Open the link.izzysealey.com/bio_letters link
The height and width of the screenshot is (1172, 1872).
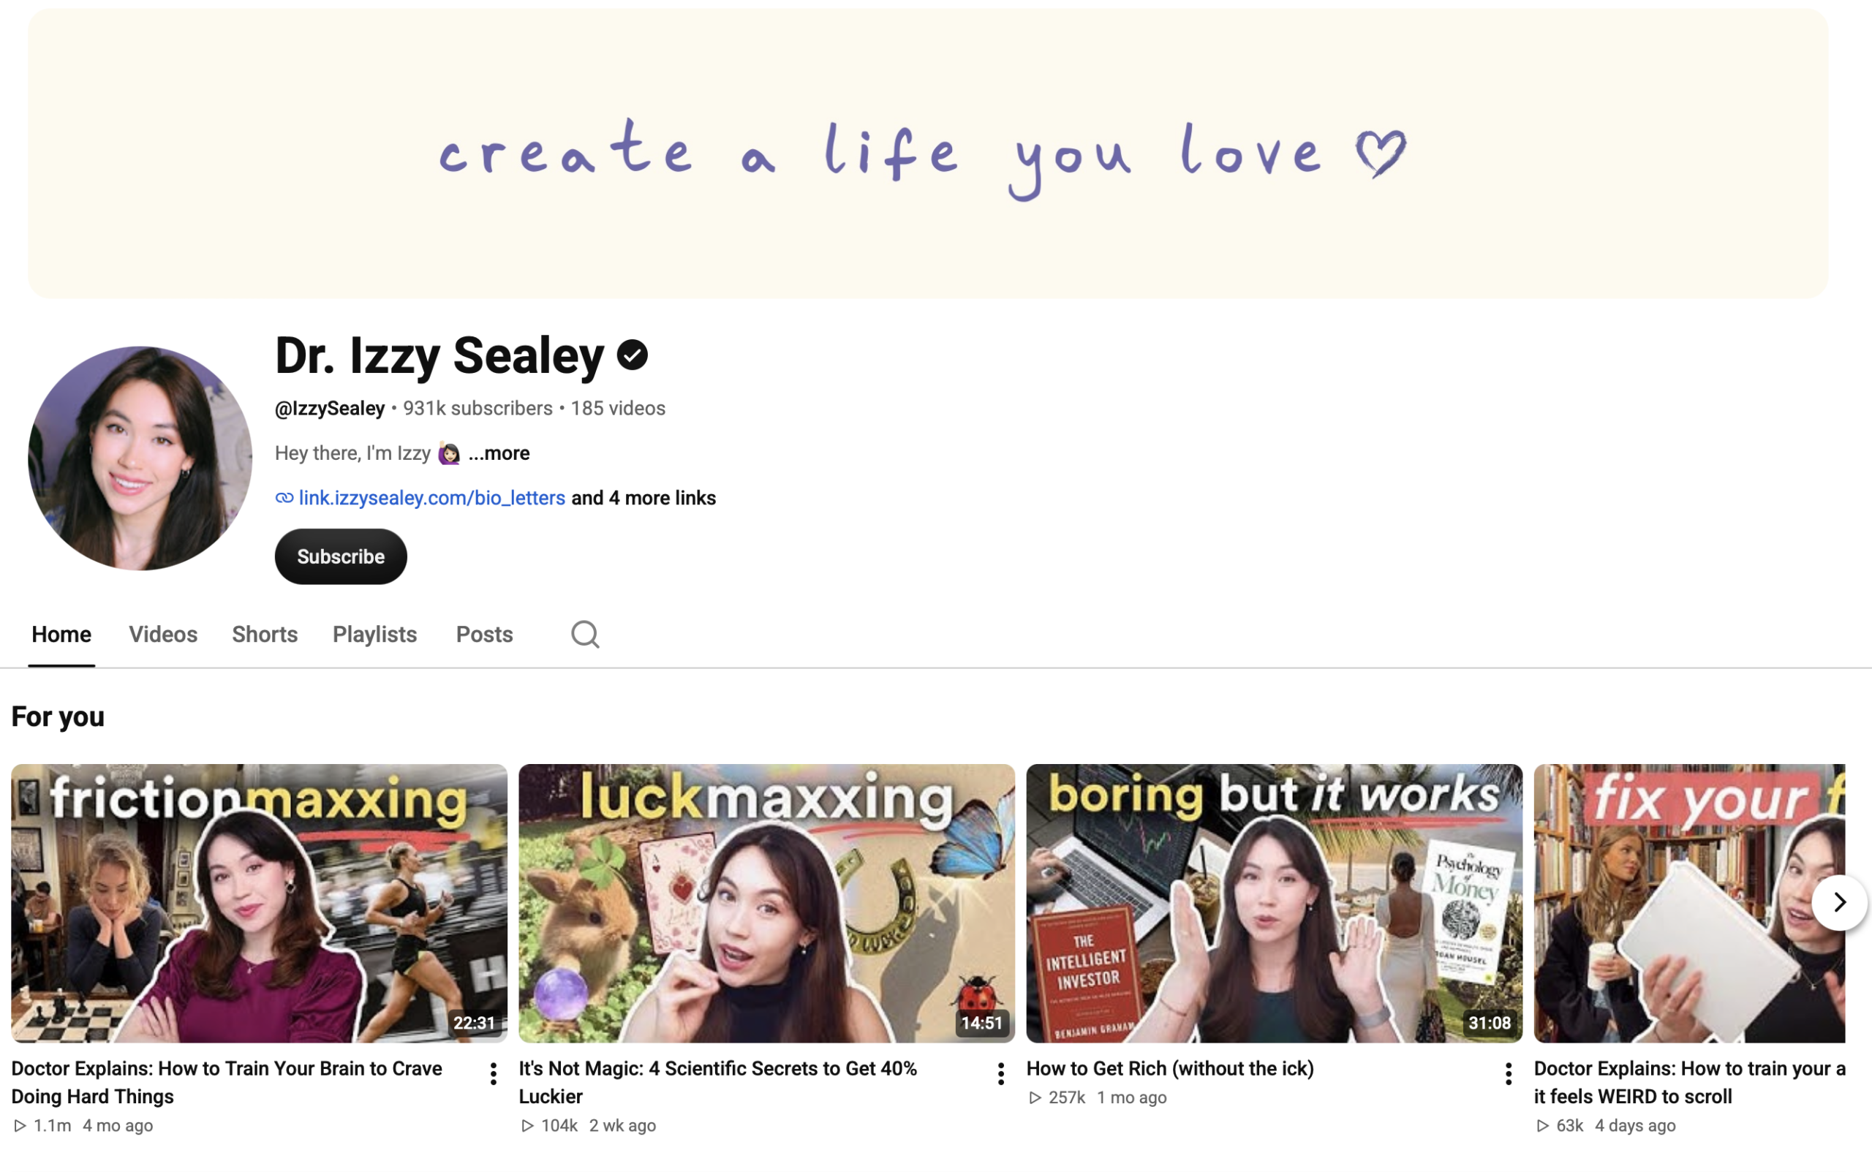431,498
